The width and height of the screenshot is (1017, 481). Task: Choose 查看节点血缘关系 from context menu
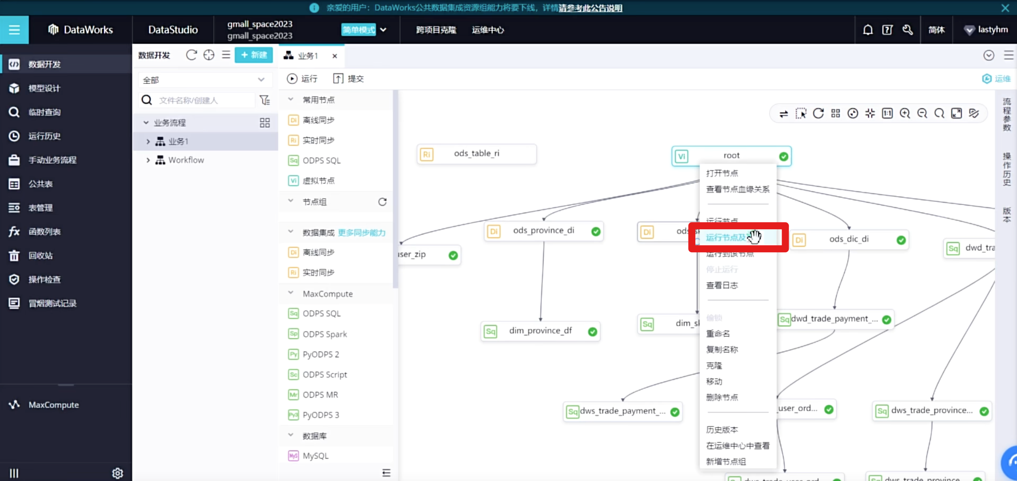[x=738, y=189]
